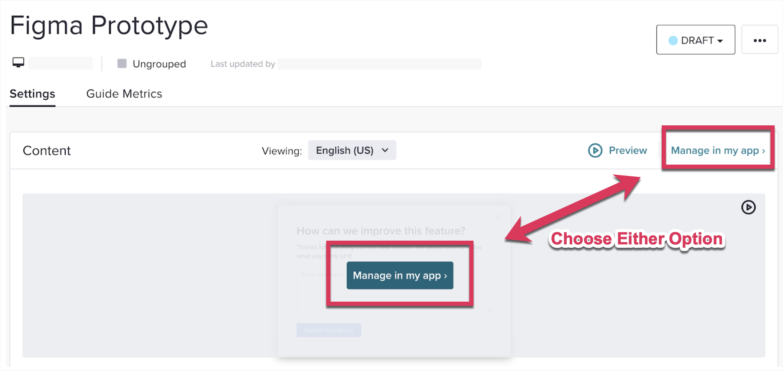This screenshot has height=371, width=783.
Task: Click the Figma Prototype guide title
Action: click(109, 26)
